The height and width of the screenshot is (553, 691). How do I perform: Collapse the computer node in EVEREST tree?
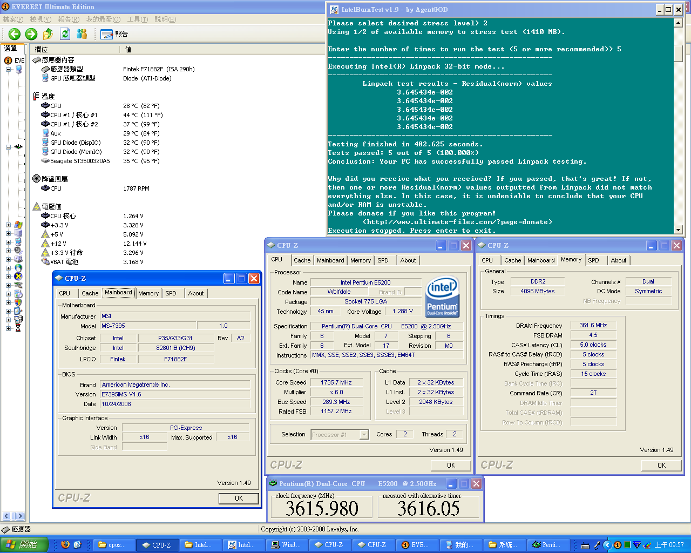(x=8, y=69)
